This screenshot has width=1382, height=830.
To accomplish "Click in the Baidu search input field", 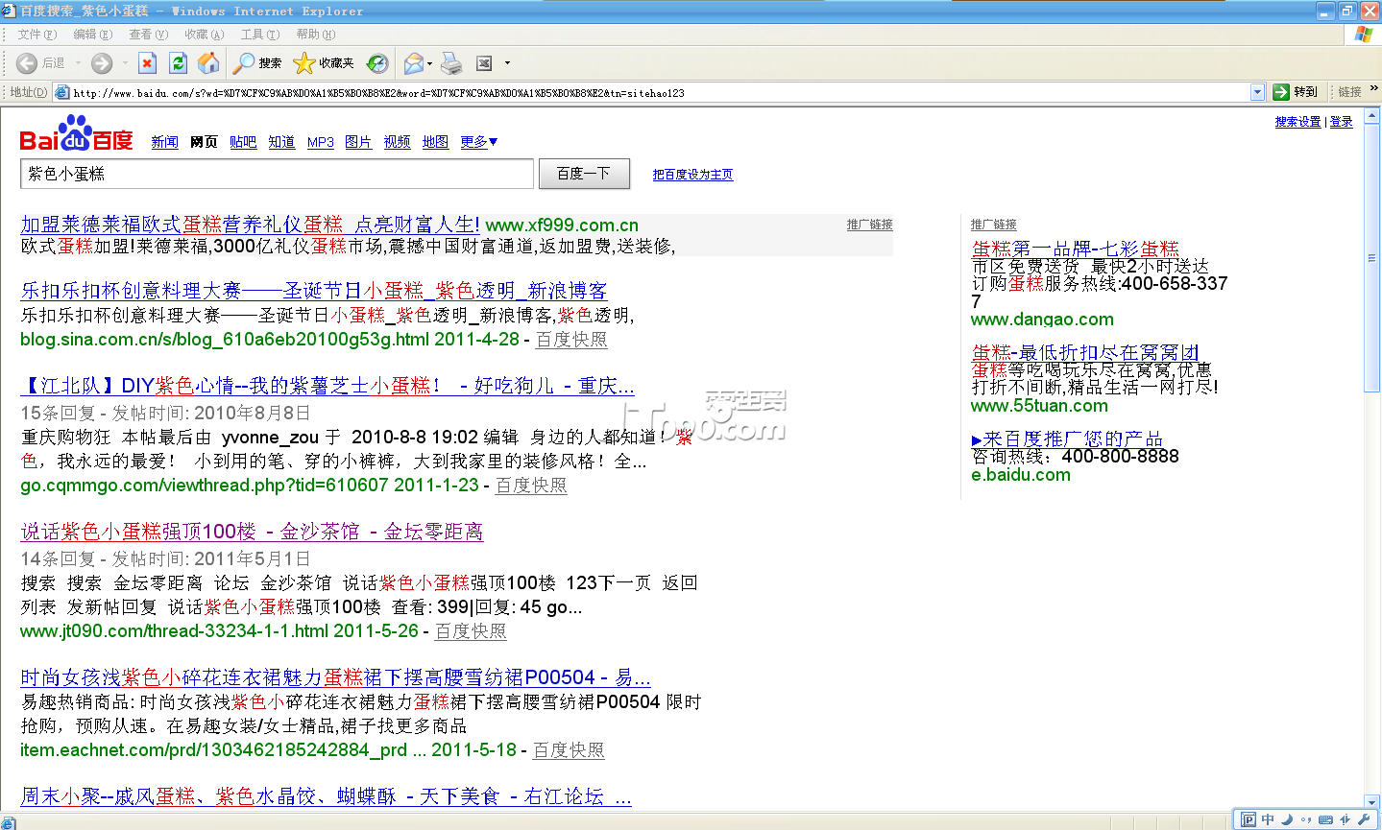I will click(277, 174).
